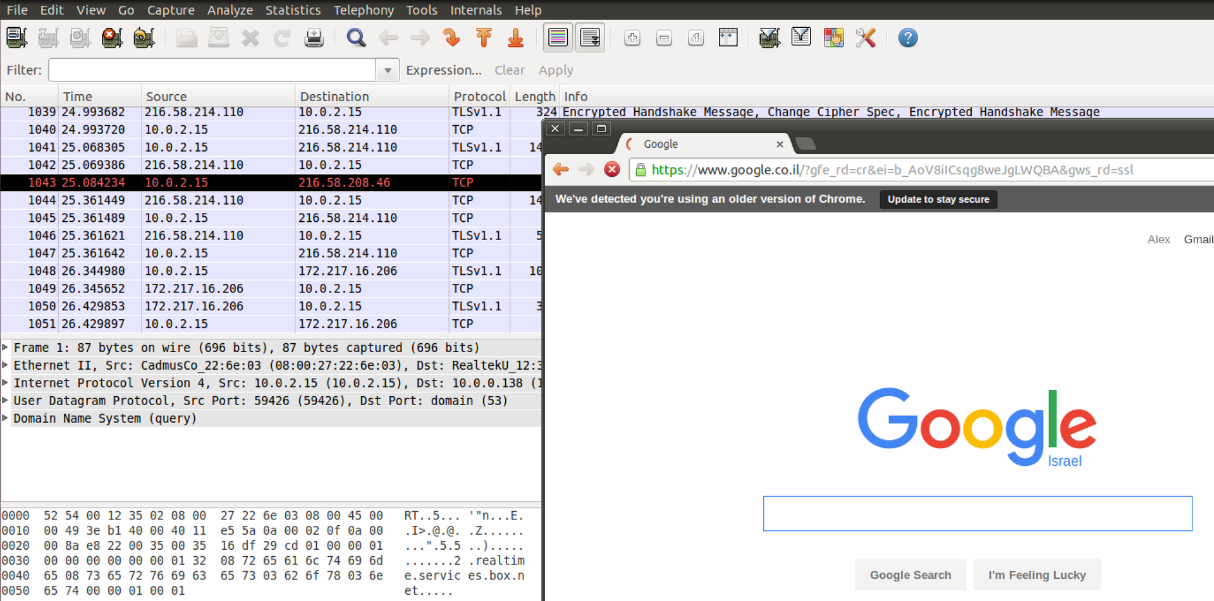The height and width of the screenshot is (601, 1214).
Task: Go to packet number icon
Action: pos(452,38)
